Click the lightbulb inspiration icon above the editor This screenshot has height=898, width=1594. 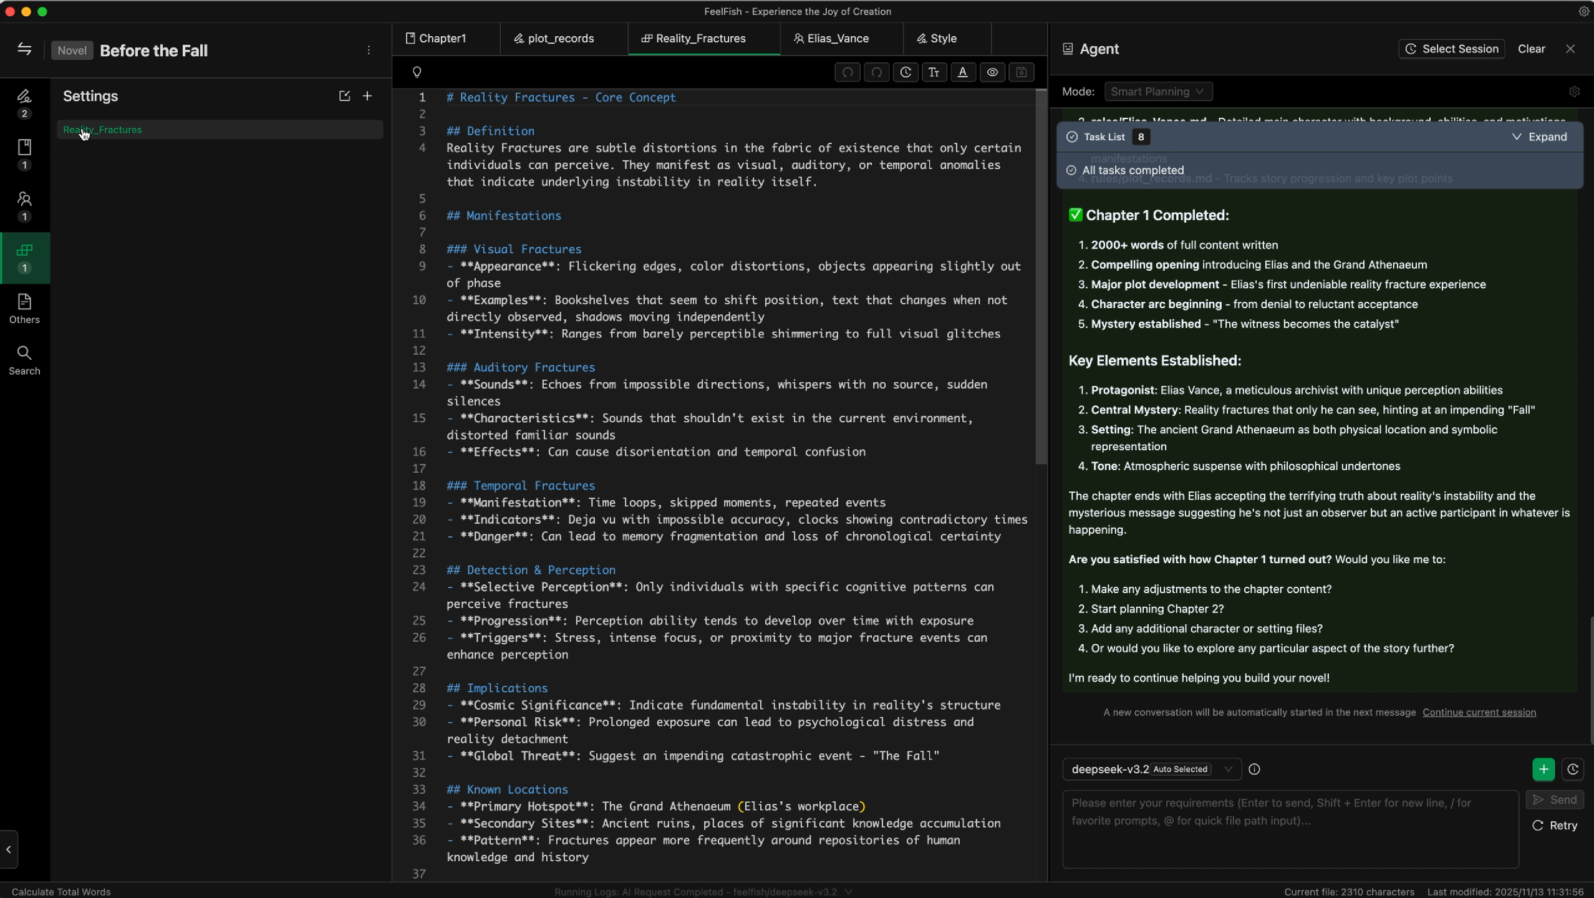pyautogui.click(x=417, y=72)
